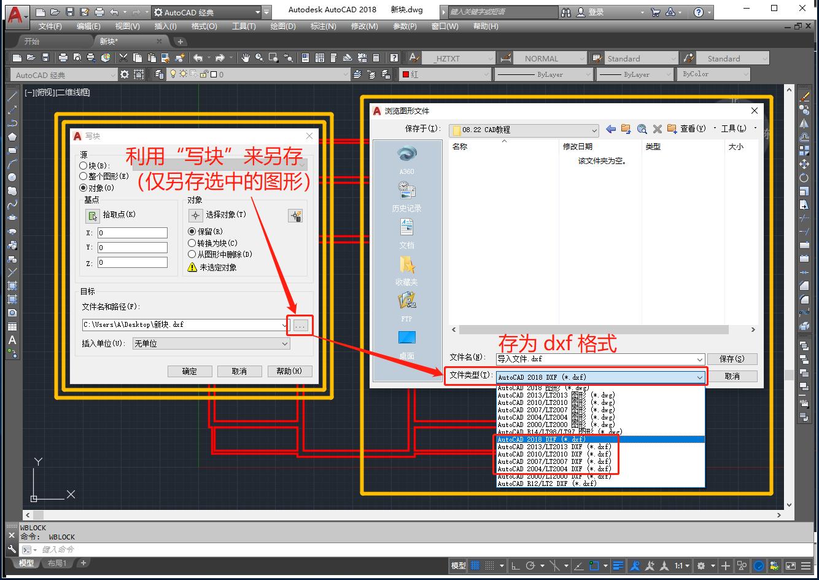Click Save (保存) in the file dialog
The width and height of the screenshot is (819, 580).
click(732, 359)
